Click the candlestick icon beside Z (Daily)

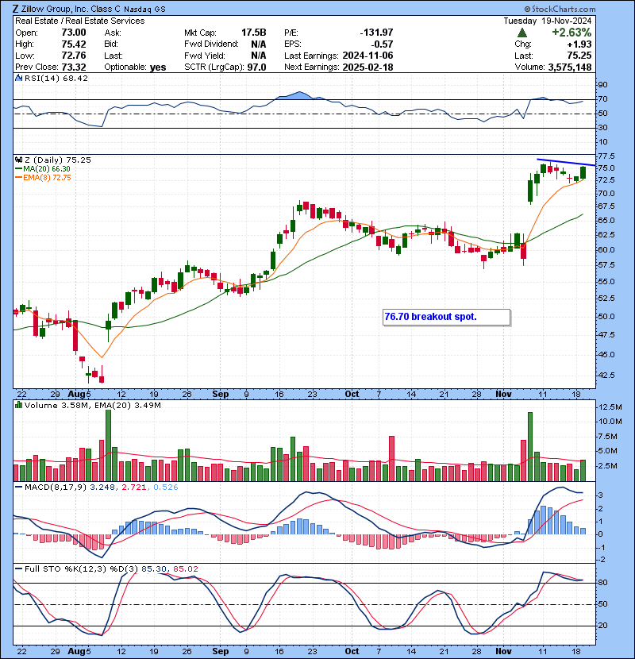click(x=18, y=160)
